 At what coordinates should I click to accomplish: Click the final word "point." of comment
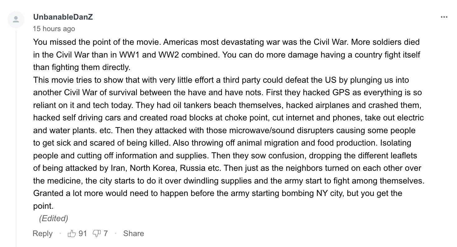click(x=43, y=206)
